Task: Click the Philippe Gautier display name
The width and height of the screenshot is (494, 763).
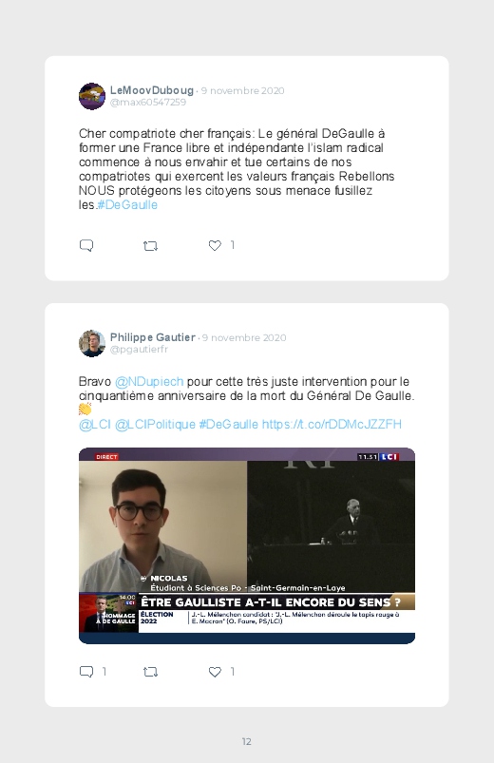Action: coord(153,337)
